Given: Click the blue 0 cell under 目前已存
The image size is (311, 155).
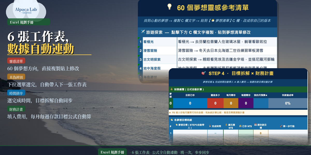Looking at the screenshot, I should [190, 103].
